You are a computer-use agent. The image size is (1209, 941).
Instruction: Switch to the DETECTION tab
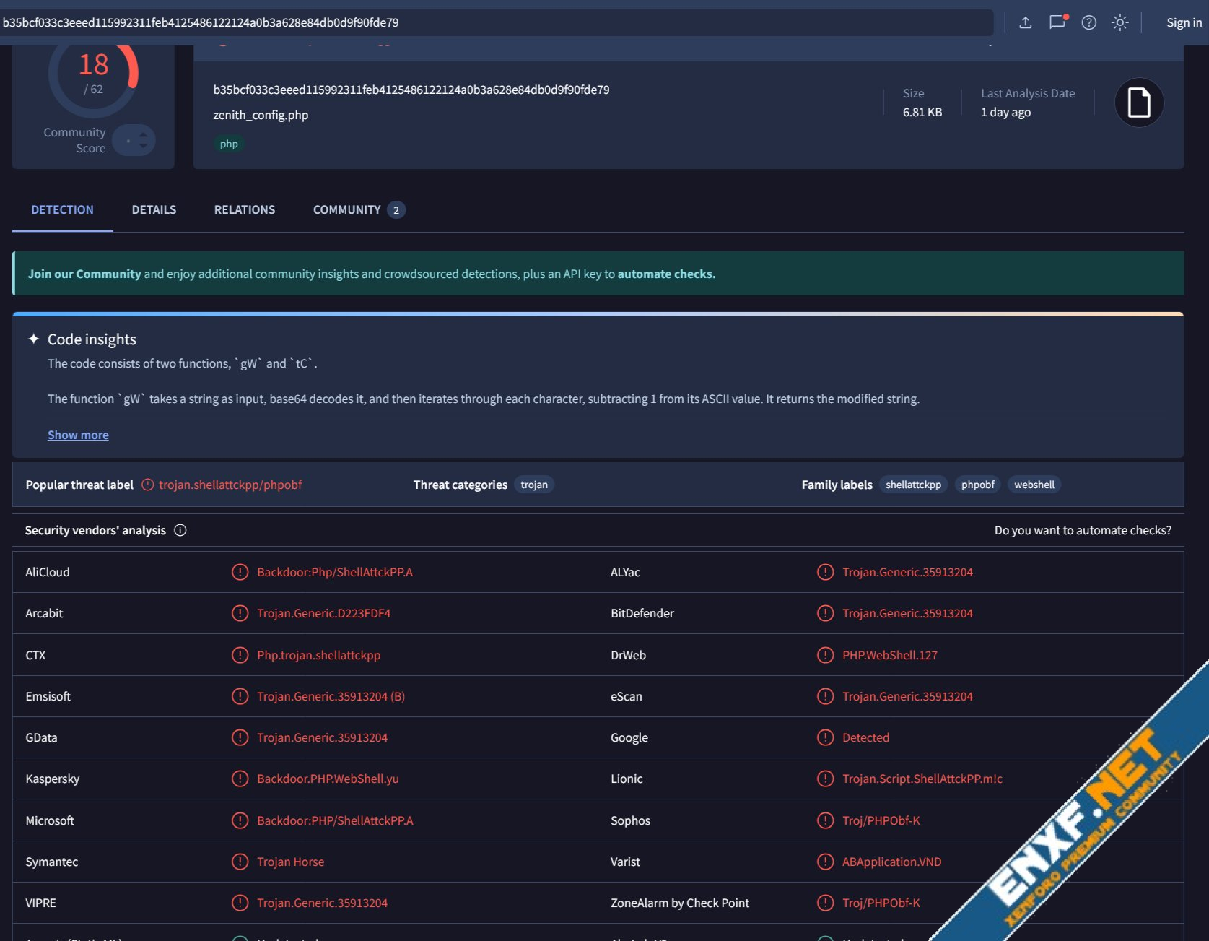coord(62,209)
